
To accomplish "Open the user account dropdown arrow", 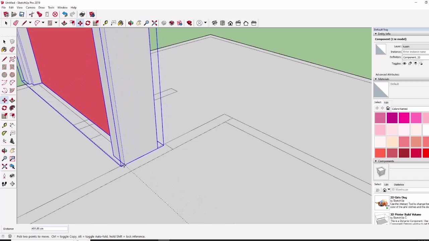I will [x=205, y=23].
